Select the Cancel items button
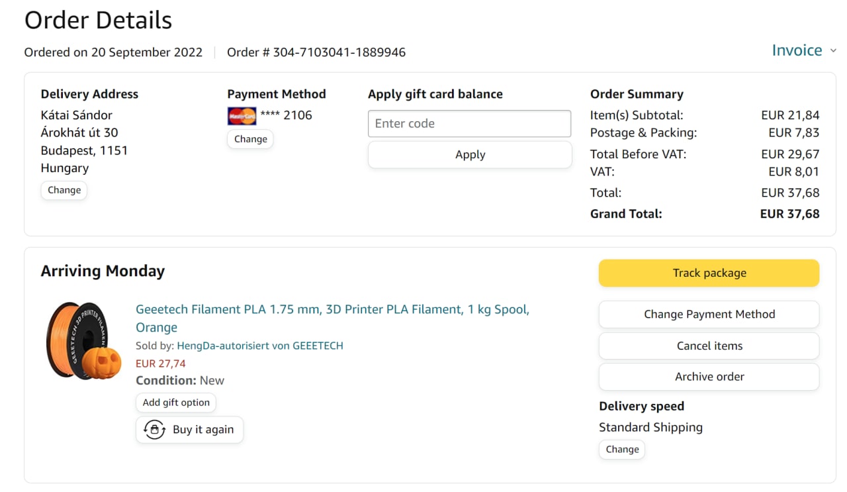 (x=709, y=346)
